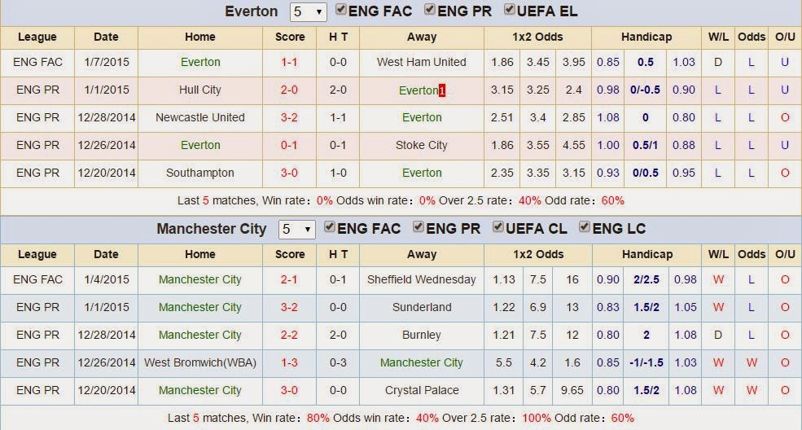Click the Hull City team name
Viewport: 802px width, 430px height.
coord(200,90)
